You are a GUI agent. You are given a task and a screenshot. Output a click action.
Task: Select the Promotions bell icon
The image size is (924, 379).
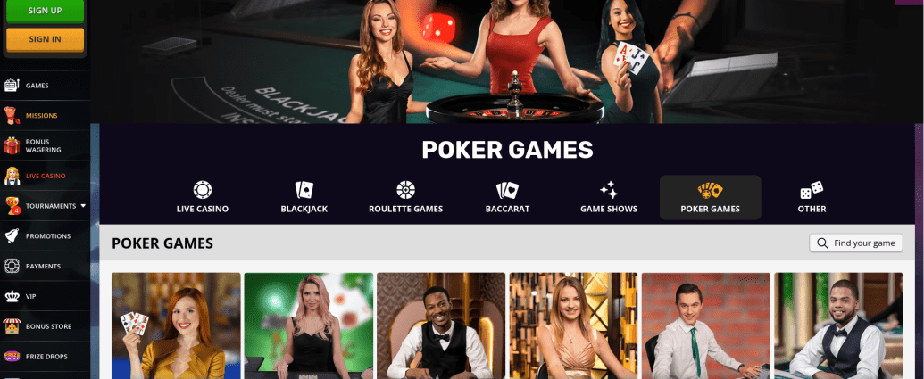coord(12,236)
